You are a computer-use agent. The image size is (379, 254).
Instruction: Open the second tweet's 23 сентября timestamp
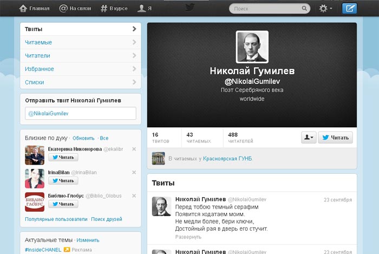click(338, 252)
